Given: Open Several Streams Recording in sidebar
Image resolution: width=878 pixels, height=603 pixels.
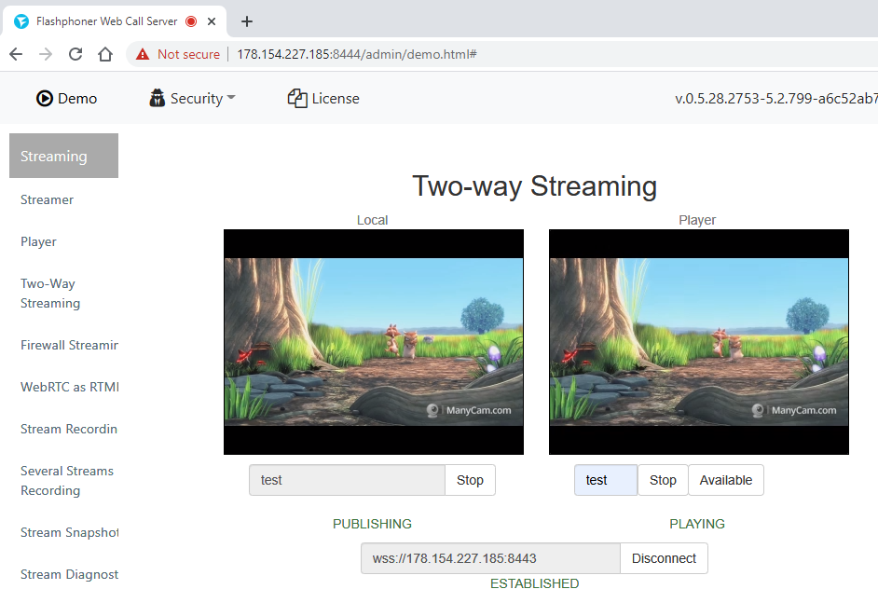Looking at the screenshot, I should [66, 480].
